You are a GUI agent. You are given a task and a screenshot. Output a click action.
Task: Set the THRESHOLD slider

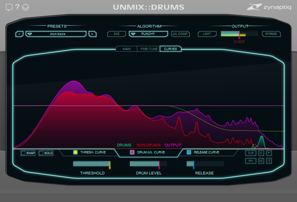pos(92,164)
